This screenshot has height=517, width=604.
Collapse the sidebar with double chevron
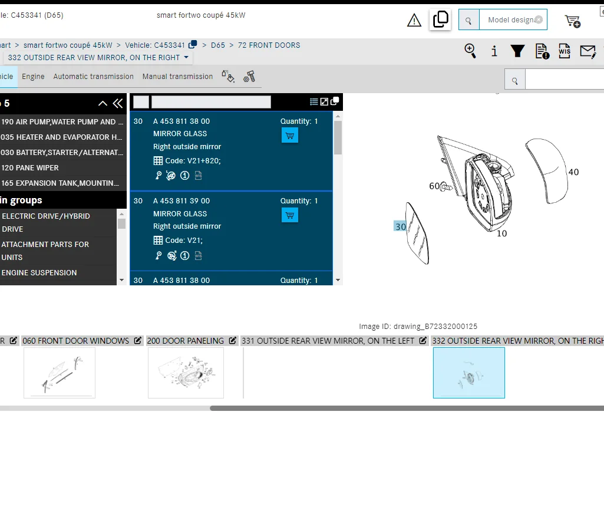click(x=118, y=103)
